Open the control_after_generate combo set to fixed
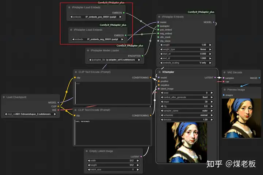This screenshot has width=263, height=175. 187,97
